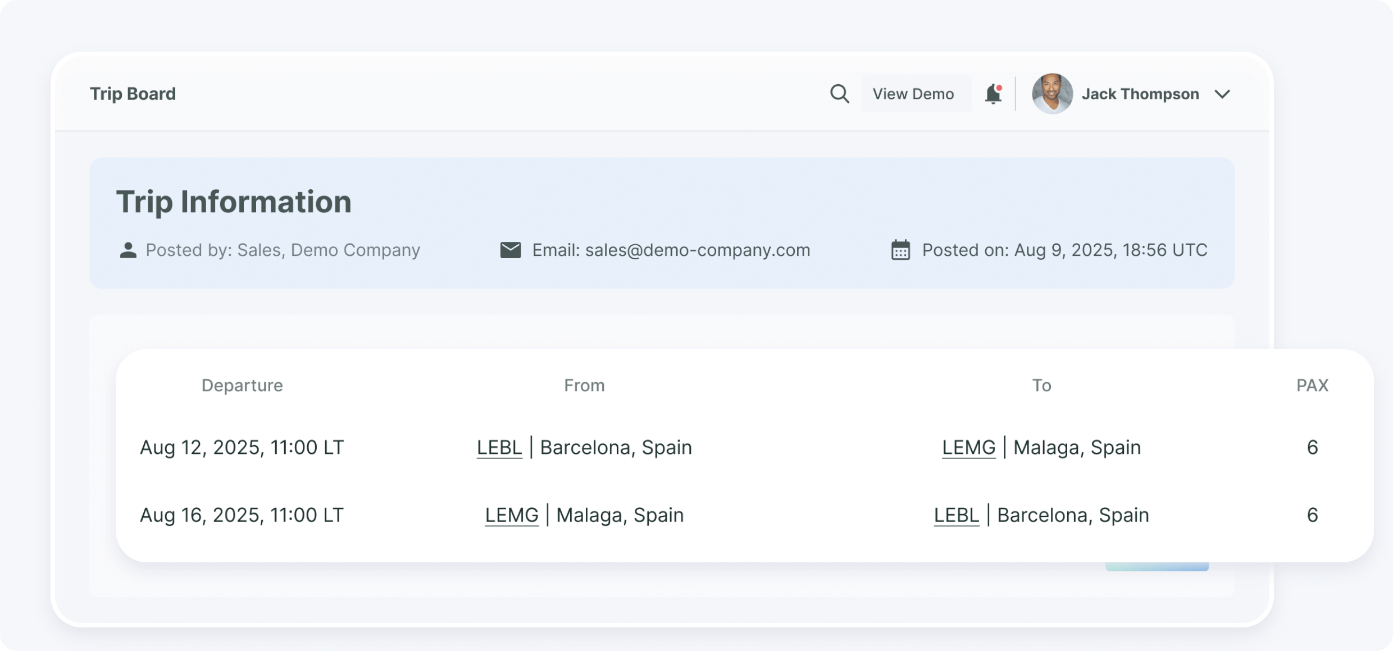Screen dimensions: 1393x651
Task: Click the Trip Information section heading
Action: tap(234, 202)
